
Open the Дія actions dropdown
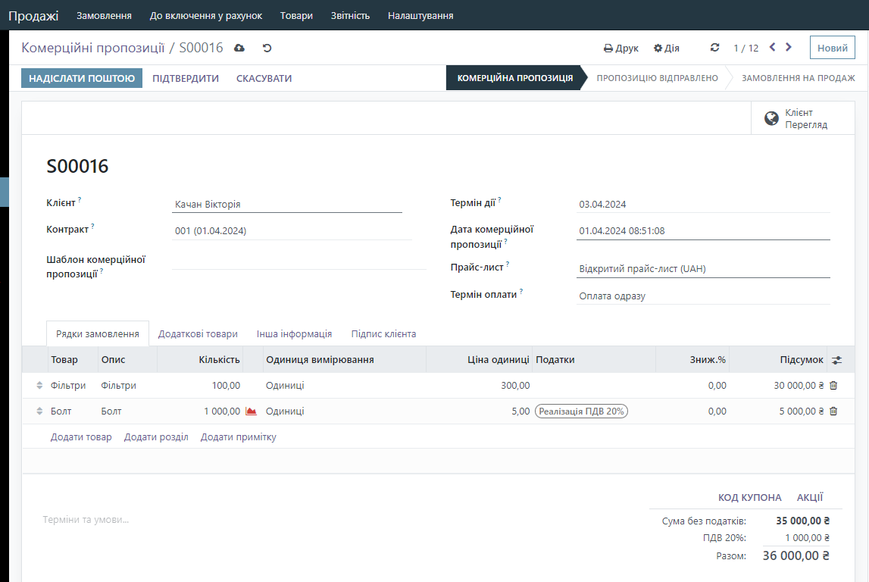coord(667,48)
